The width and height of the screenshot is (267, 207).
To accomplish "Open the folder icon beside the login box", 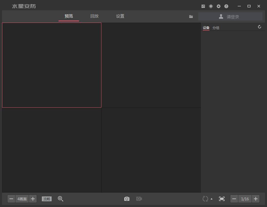I will coord(191,16).
